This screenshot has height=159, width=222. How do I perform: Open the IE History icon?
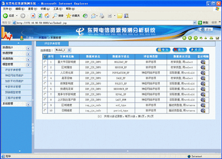tap(85, 16)
